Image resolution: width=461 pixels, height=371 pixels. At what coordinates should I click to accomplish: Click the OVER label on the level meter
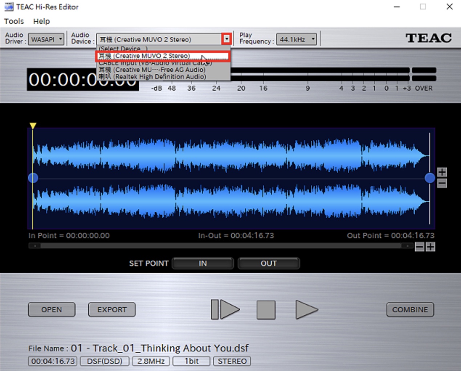pos(424,88)
